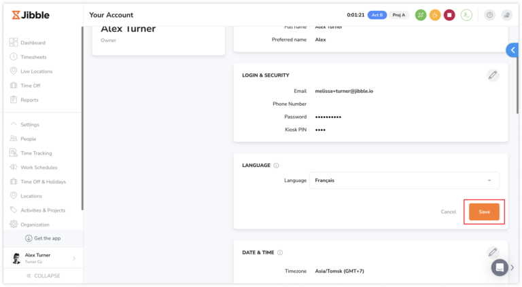Click the preferred name value Alex

point(320,39)
